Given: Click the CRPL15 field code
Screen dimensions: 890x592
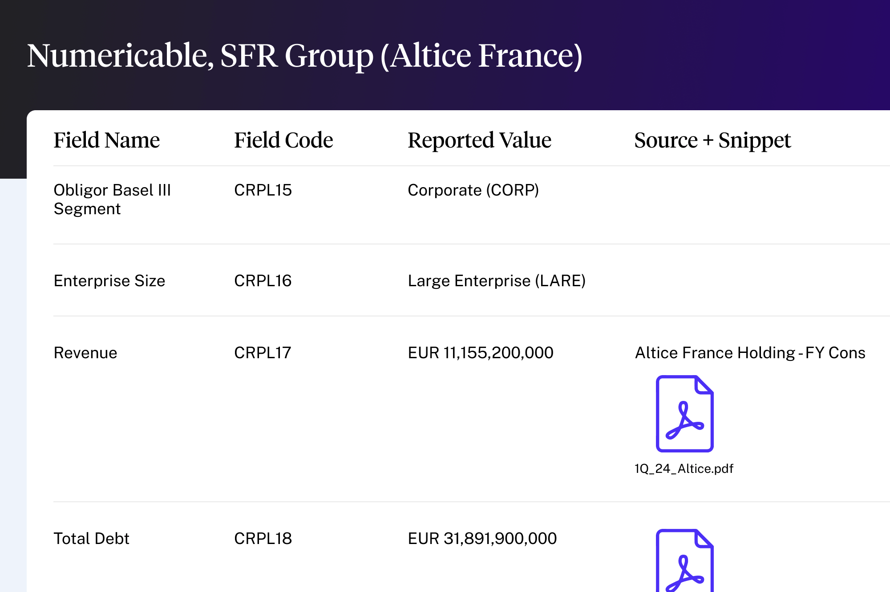Looking at the screenshot, I should tap(263, 190).
